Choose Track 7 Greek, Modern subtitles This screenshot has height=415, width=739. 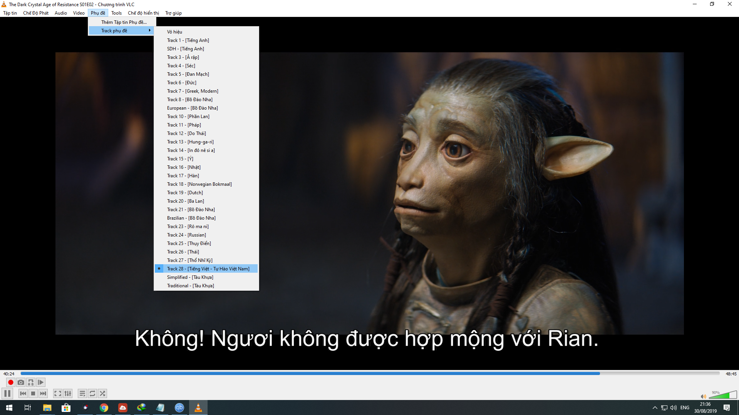(206, 91)
